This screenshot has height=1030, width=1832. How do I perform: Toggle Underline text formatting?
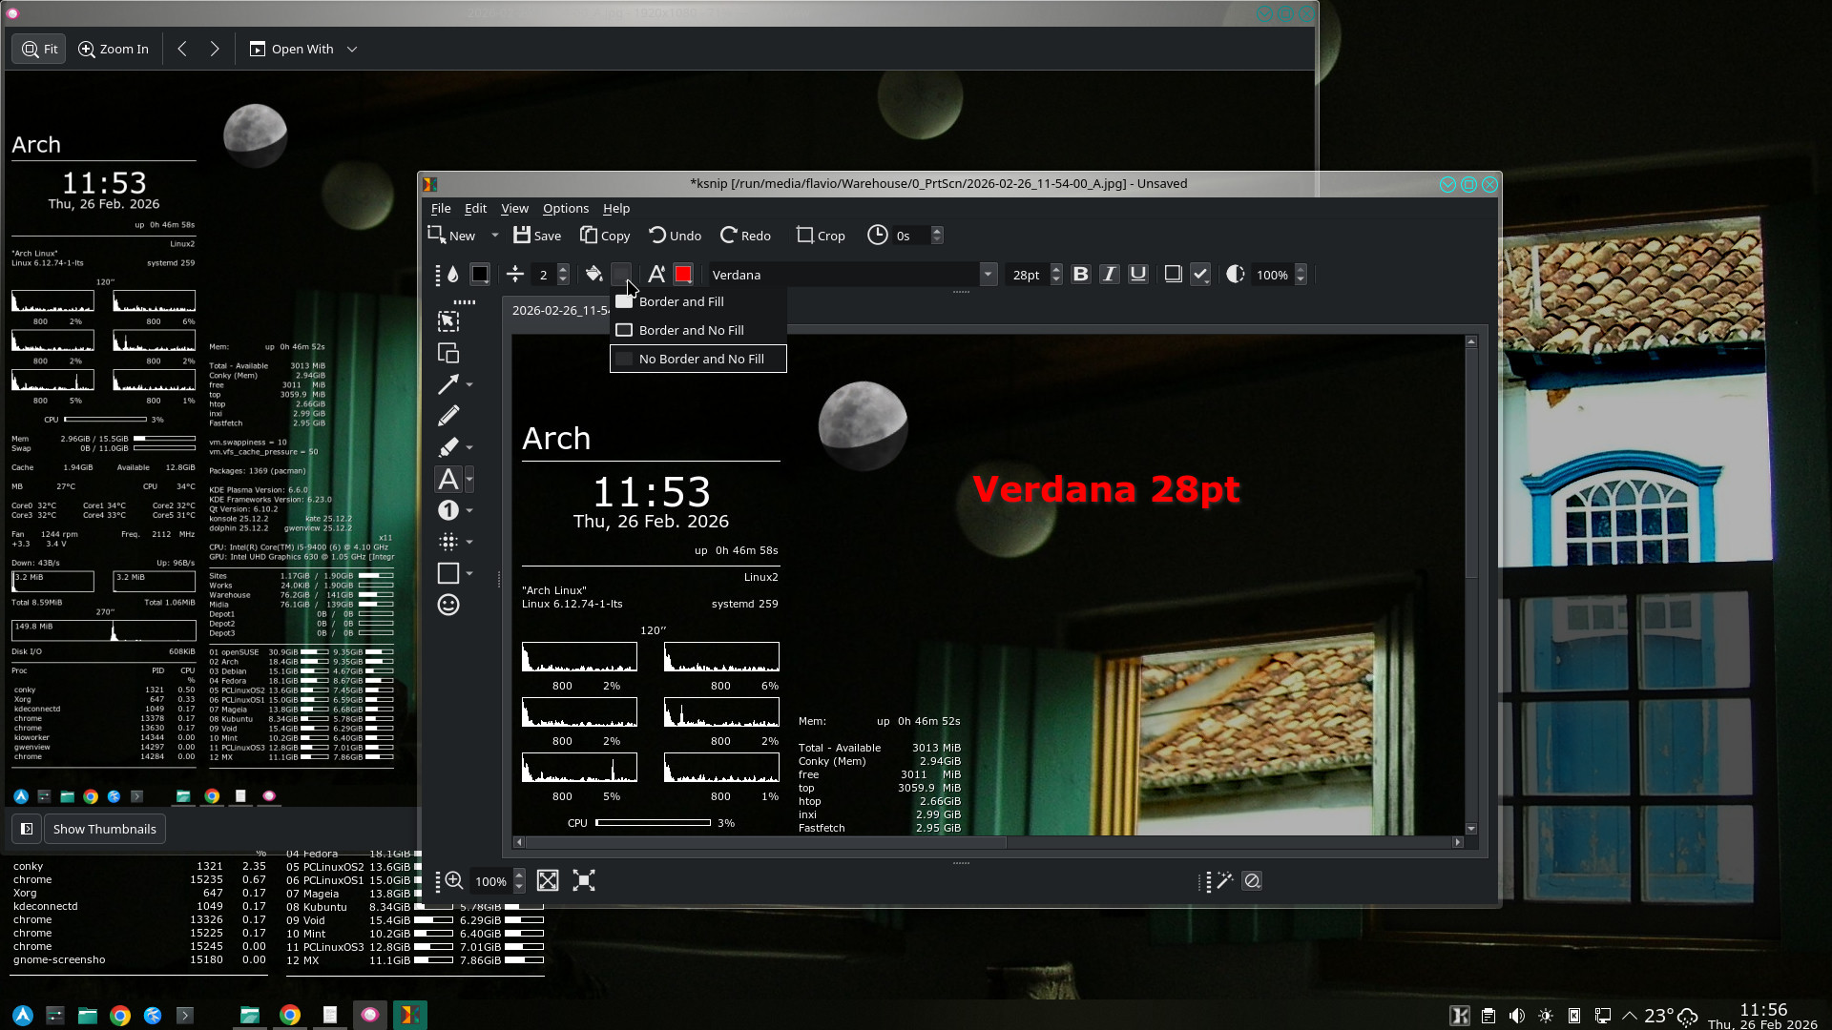pyautogui.click(x=1137, y=275)
